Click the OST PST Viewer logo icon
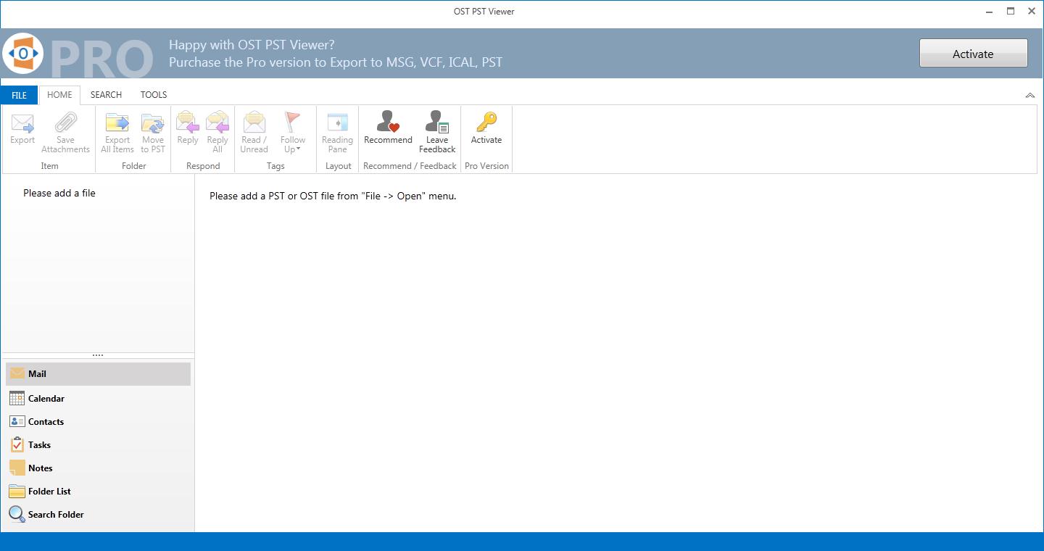Image resolution: width=1044 pixels, height=551 pixels. pyautogui.click(x=24, y=54)
